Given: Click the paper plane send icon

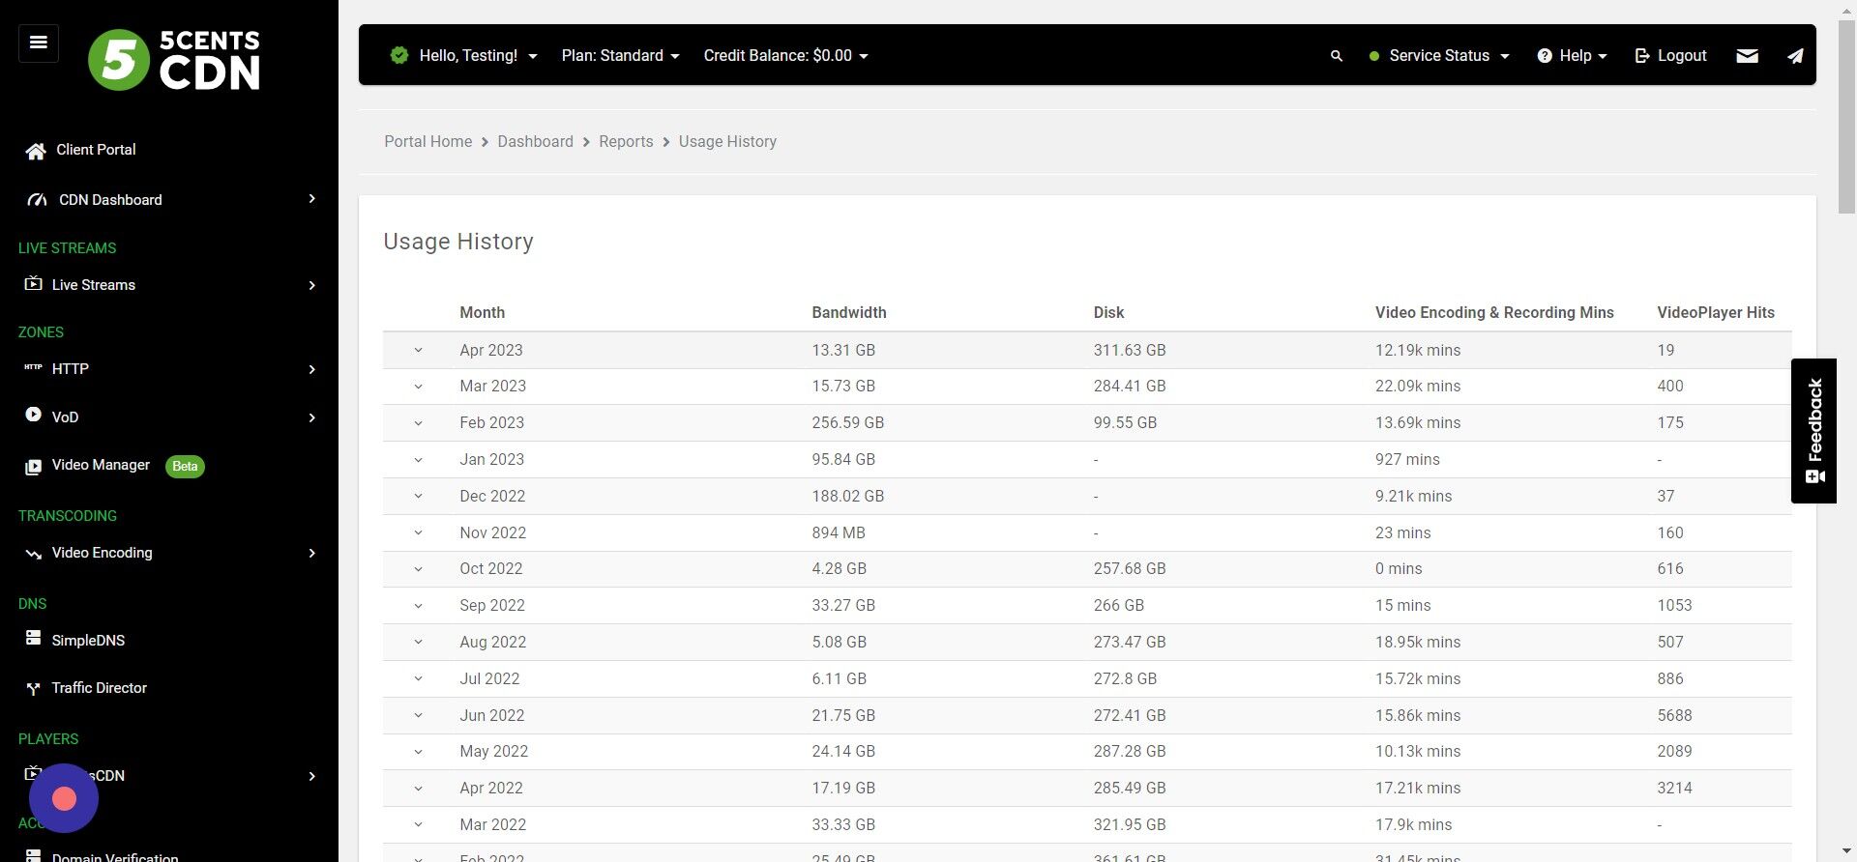Looking at the screenshot, I should click(1795, 56).
